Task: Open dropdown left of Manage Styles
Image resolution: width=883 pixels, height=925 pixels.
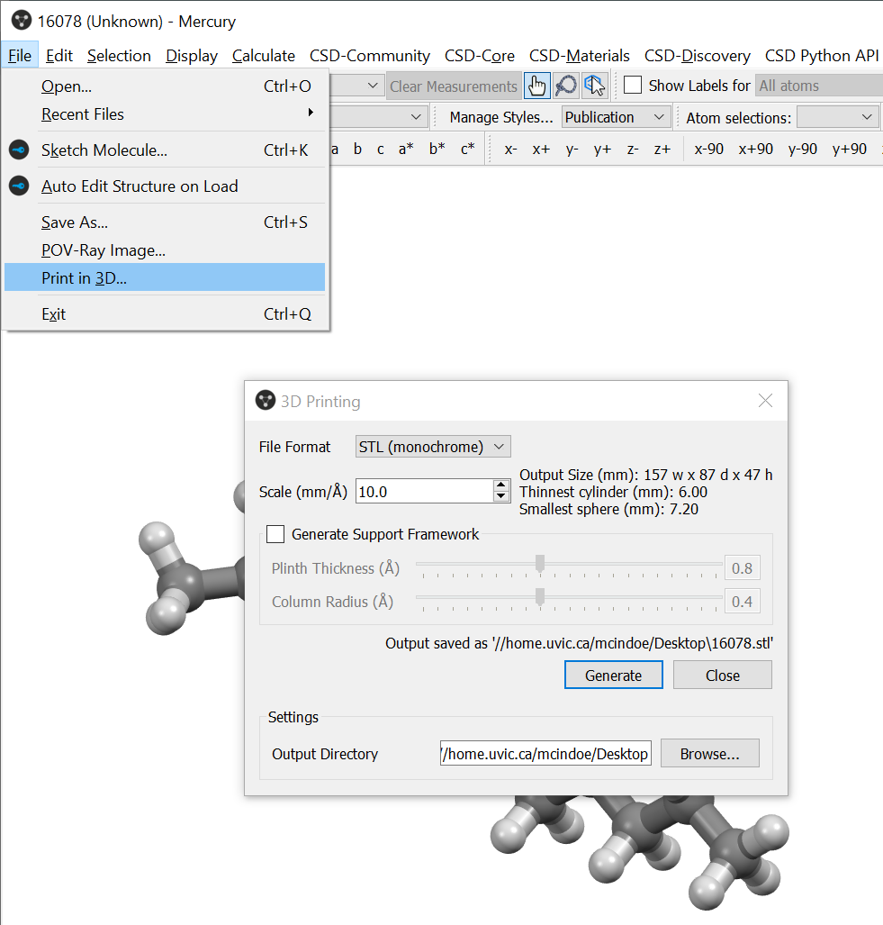Action: [x=378, y=117]
